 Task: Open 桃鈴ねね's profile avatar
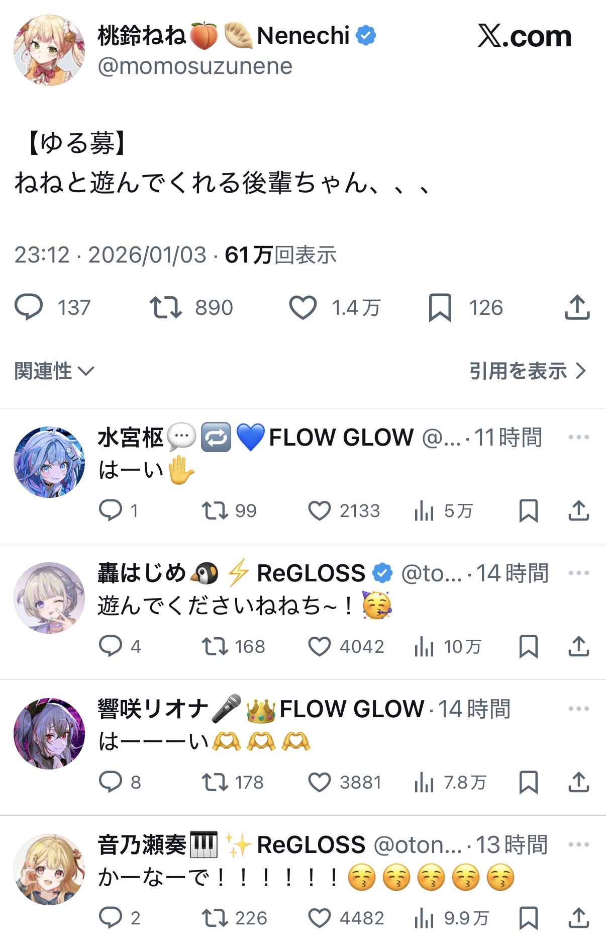pos(49,50)
